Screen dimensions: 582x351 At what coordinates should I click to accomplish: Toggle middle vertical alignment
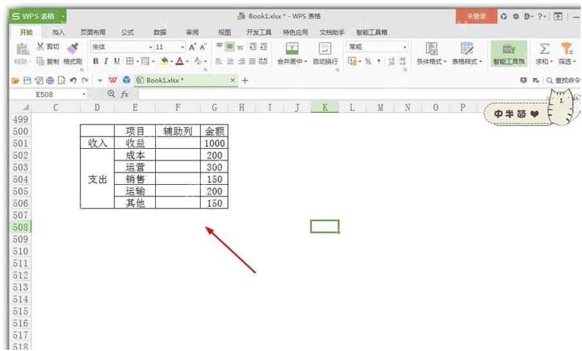[230, 46]
